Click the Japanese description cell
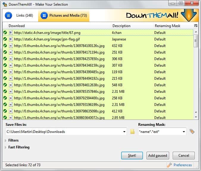The width and height of the screenshot is (201, 171). [119, 39]
